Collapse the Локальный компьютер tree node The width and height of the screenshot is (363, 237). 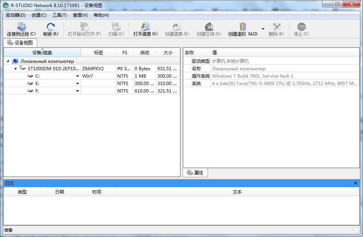tap(8, 61)
